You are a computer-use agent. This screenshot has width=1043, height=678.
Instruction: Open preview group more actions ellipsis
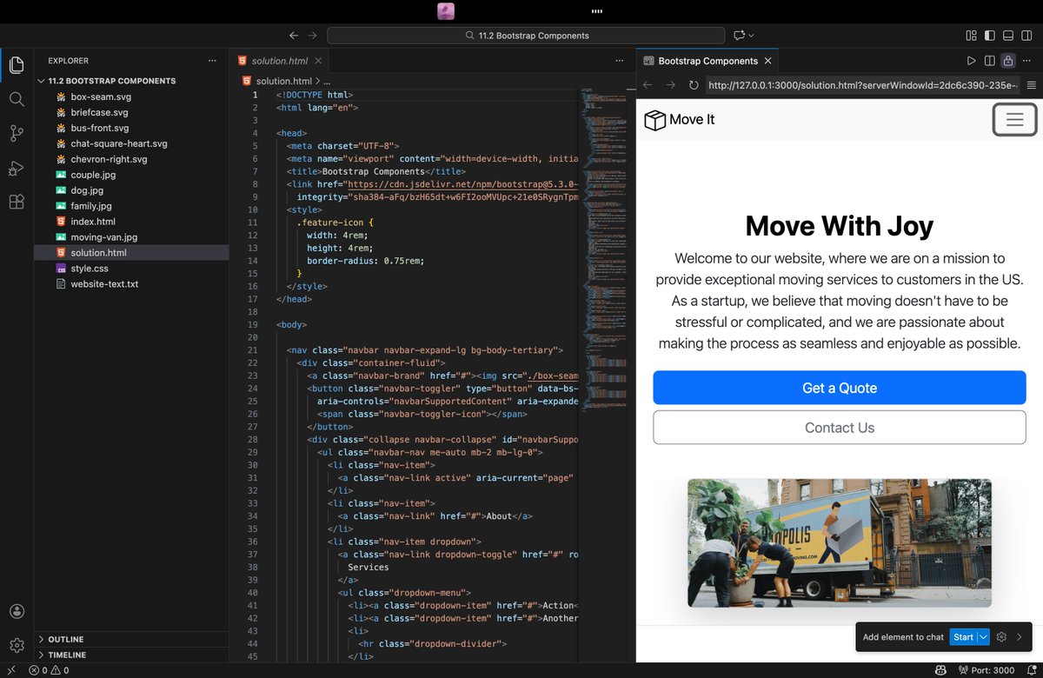pos(1027,61)
